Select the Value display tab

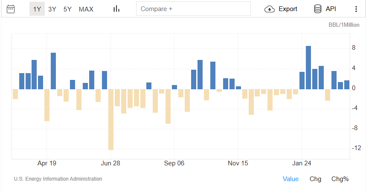pos(290,179)
